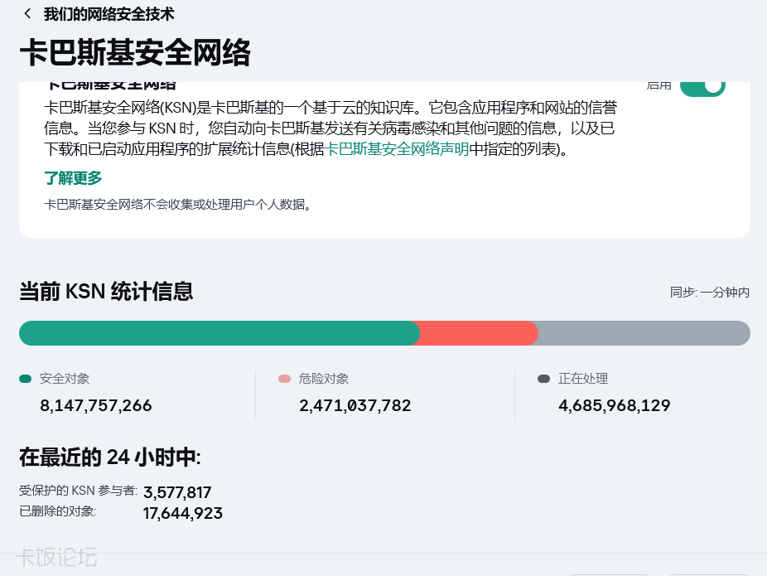Select the 危险对象 count 2,471,037,782
The image size is (767, 576).
click(355, 406)
